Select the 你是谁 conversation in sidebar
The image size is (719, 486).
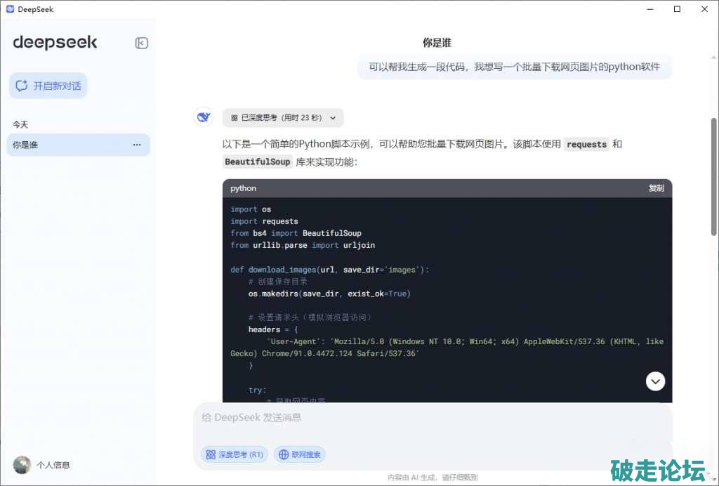click(x=70, y=145)
